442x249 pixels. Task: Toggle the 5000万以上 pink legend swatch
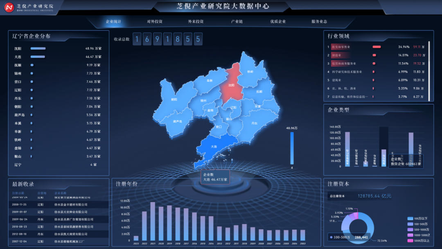[411, 240]
